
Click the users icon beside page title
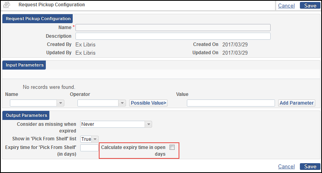[7, 5]
